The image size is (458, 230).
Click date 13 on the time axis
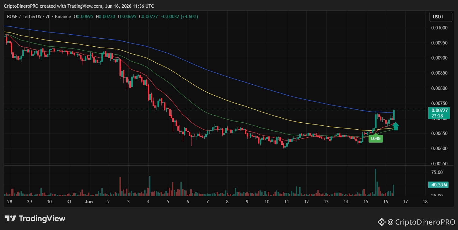click(x=326, y=202)
